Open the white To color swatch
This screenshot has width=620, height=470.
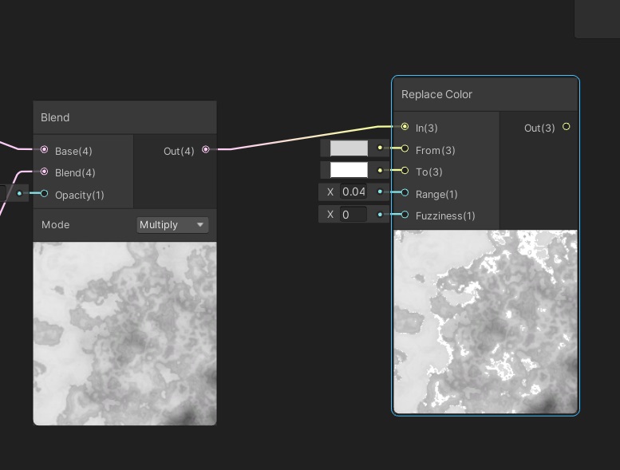point(349,170)
